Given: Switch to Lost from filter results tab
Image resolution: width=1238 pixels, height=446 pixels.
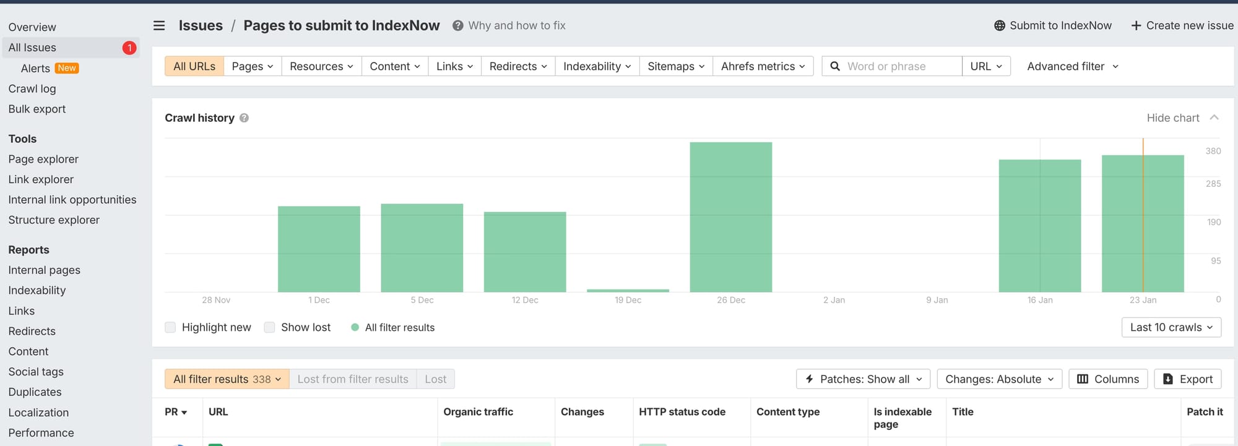Looking at the screenshot, I should [x=352, y=379].
